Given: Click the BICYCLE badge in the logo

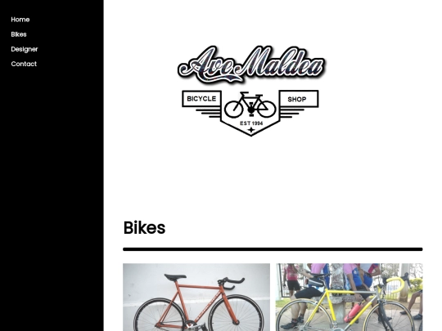Looking at the screenshot, I should tap(201, 99).
